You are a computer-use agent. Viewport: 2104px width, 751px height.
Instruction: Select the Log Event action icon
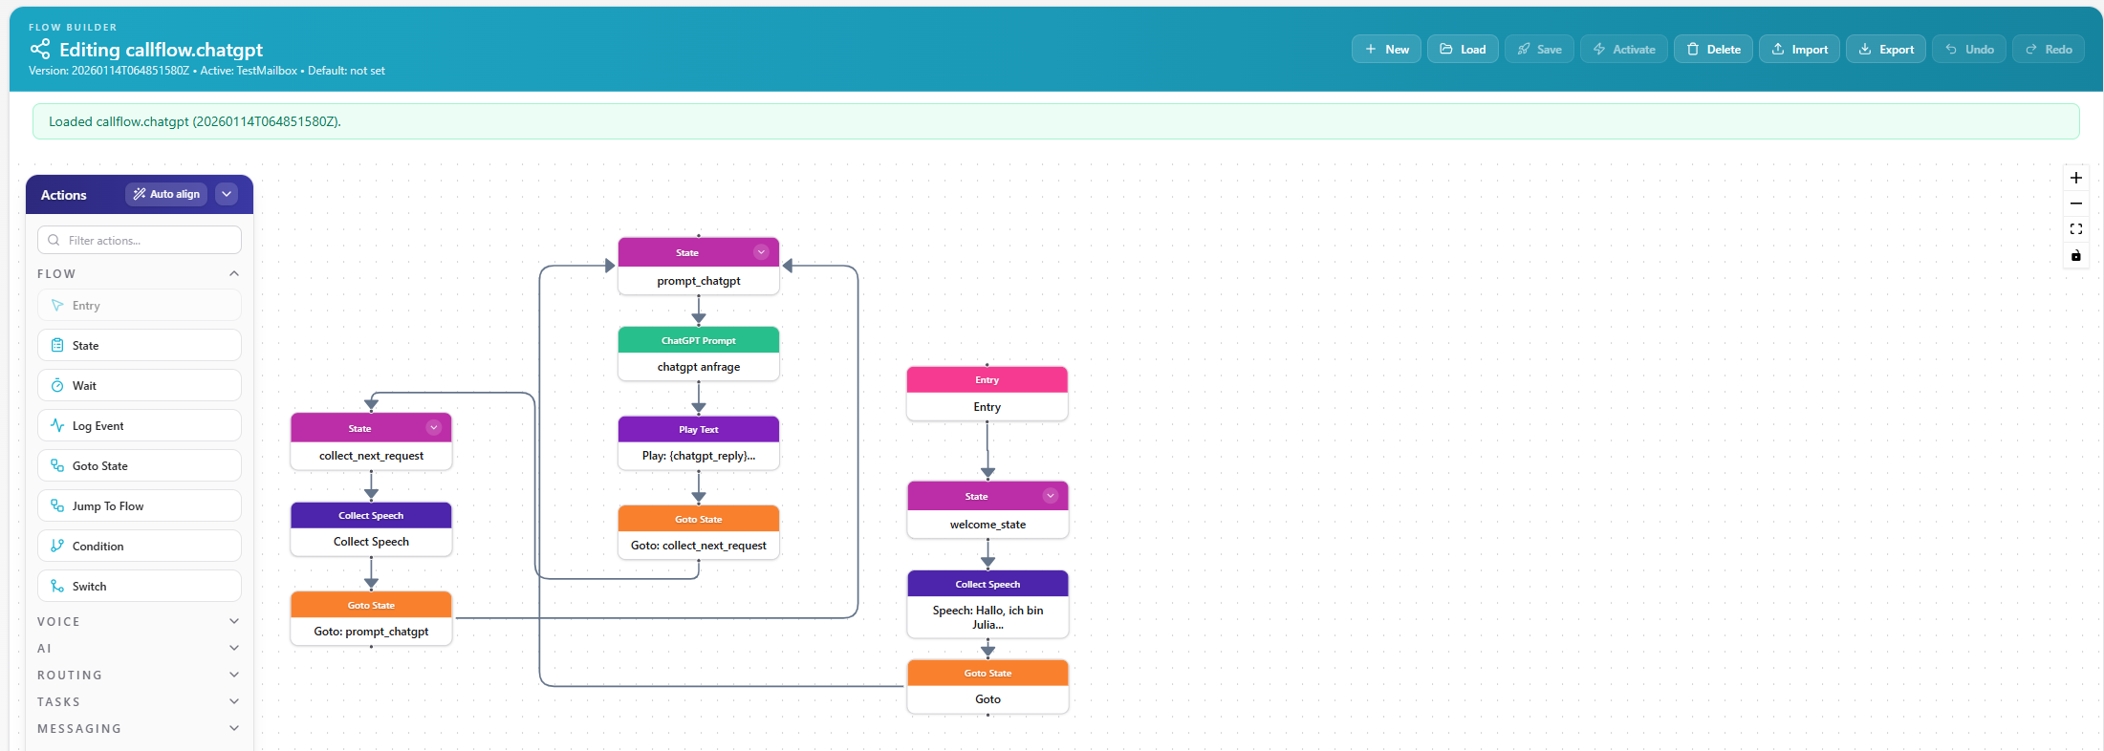tap(57, 426)
